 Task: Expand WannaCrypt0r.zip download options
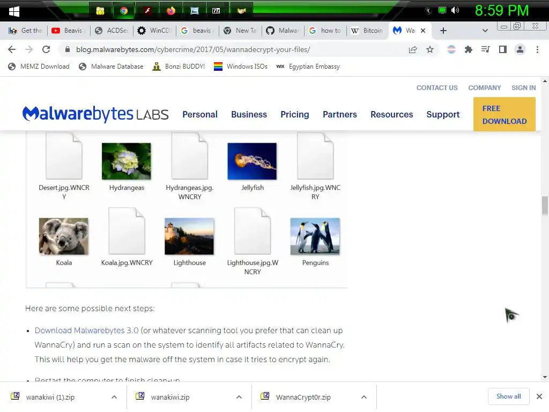pyautogui.click(x=364, y=397)
